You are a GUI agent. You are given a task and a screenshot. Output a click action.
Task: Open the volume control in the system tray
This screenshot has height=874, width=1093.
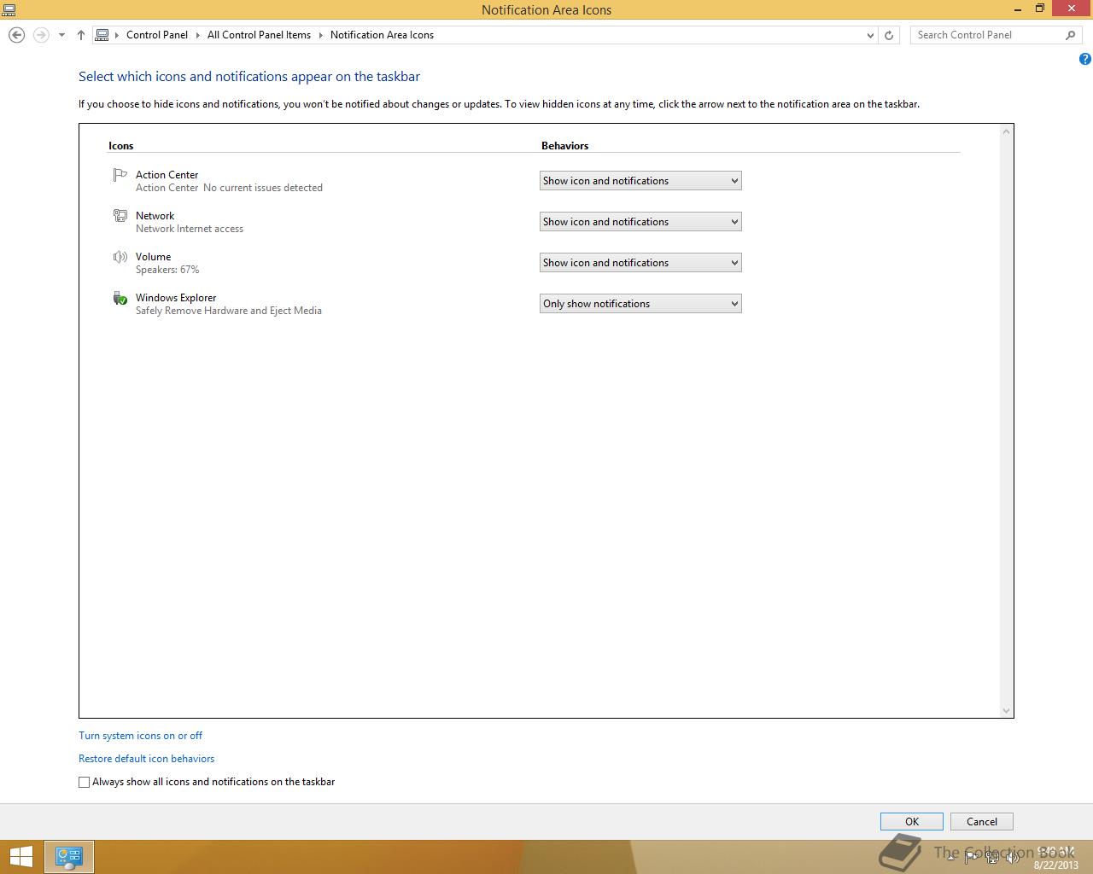click(x=1012, y=858)
